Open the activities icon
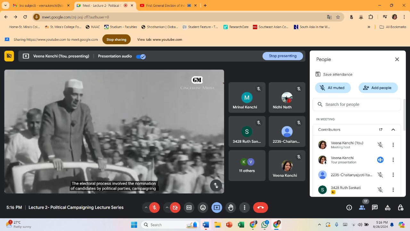Screen dimensions: 410x231 tap(388, 208)
